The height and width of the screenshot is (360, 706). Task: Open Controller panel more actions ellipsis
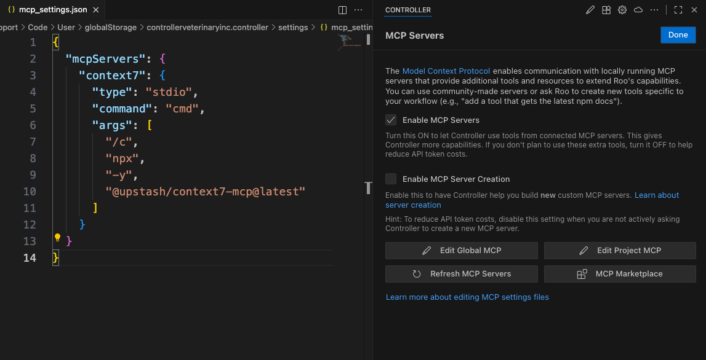pyautogui.click(x=654, y=10)
